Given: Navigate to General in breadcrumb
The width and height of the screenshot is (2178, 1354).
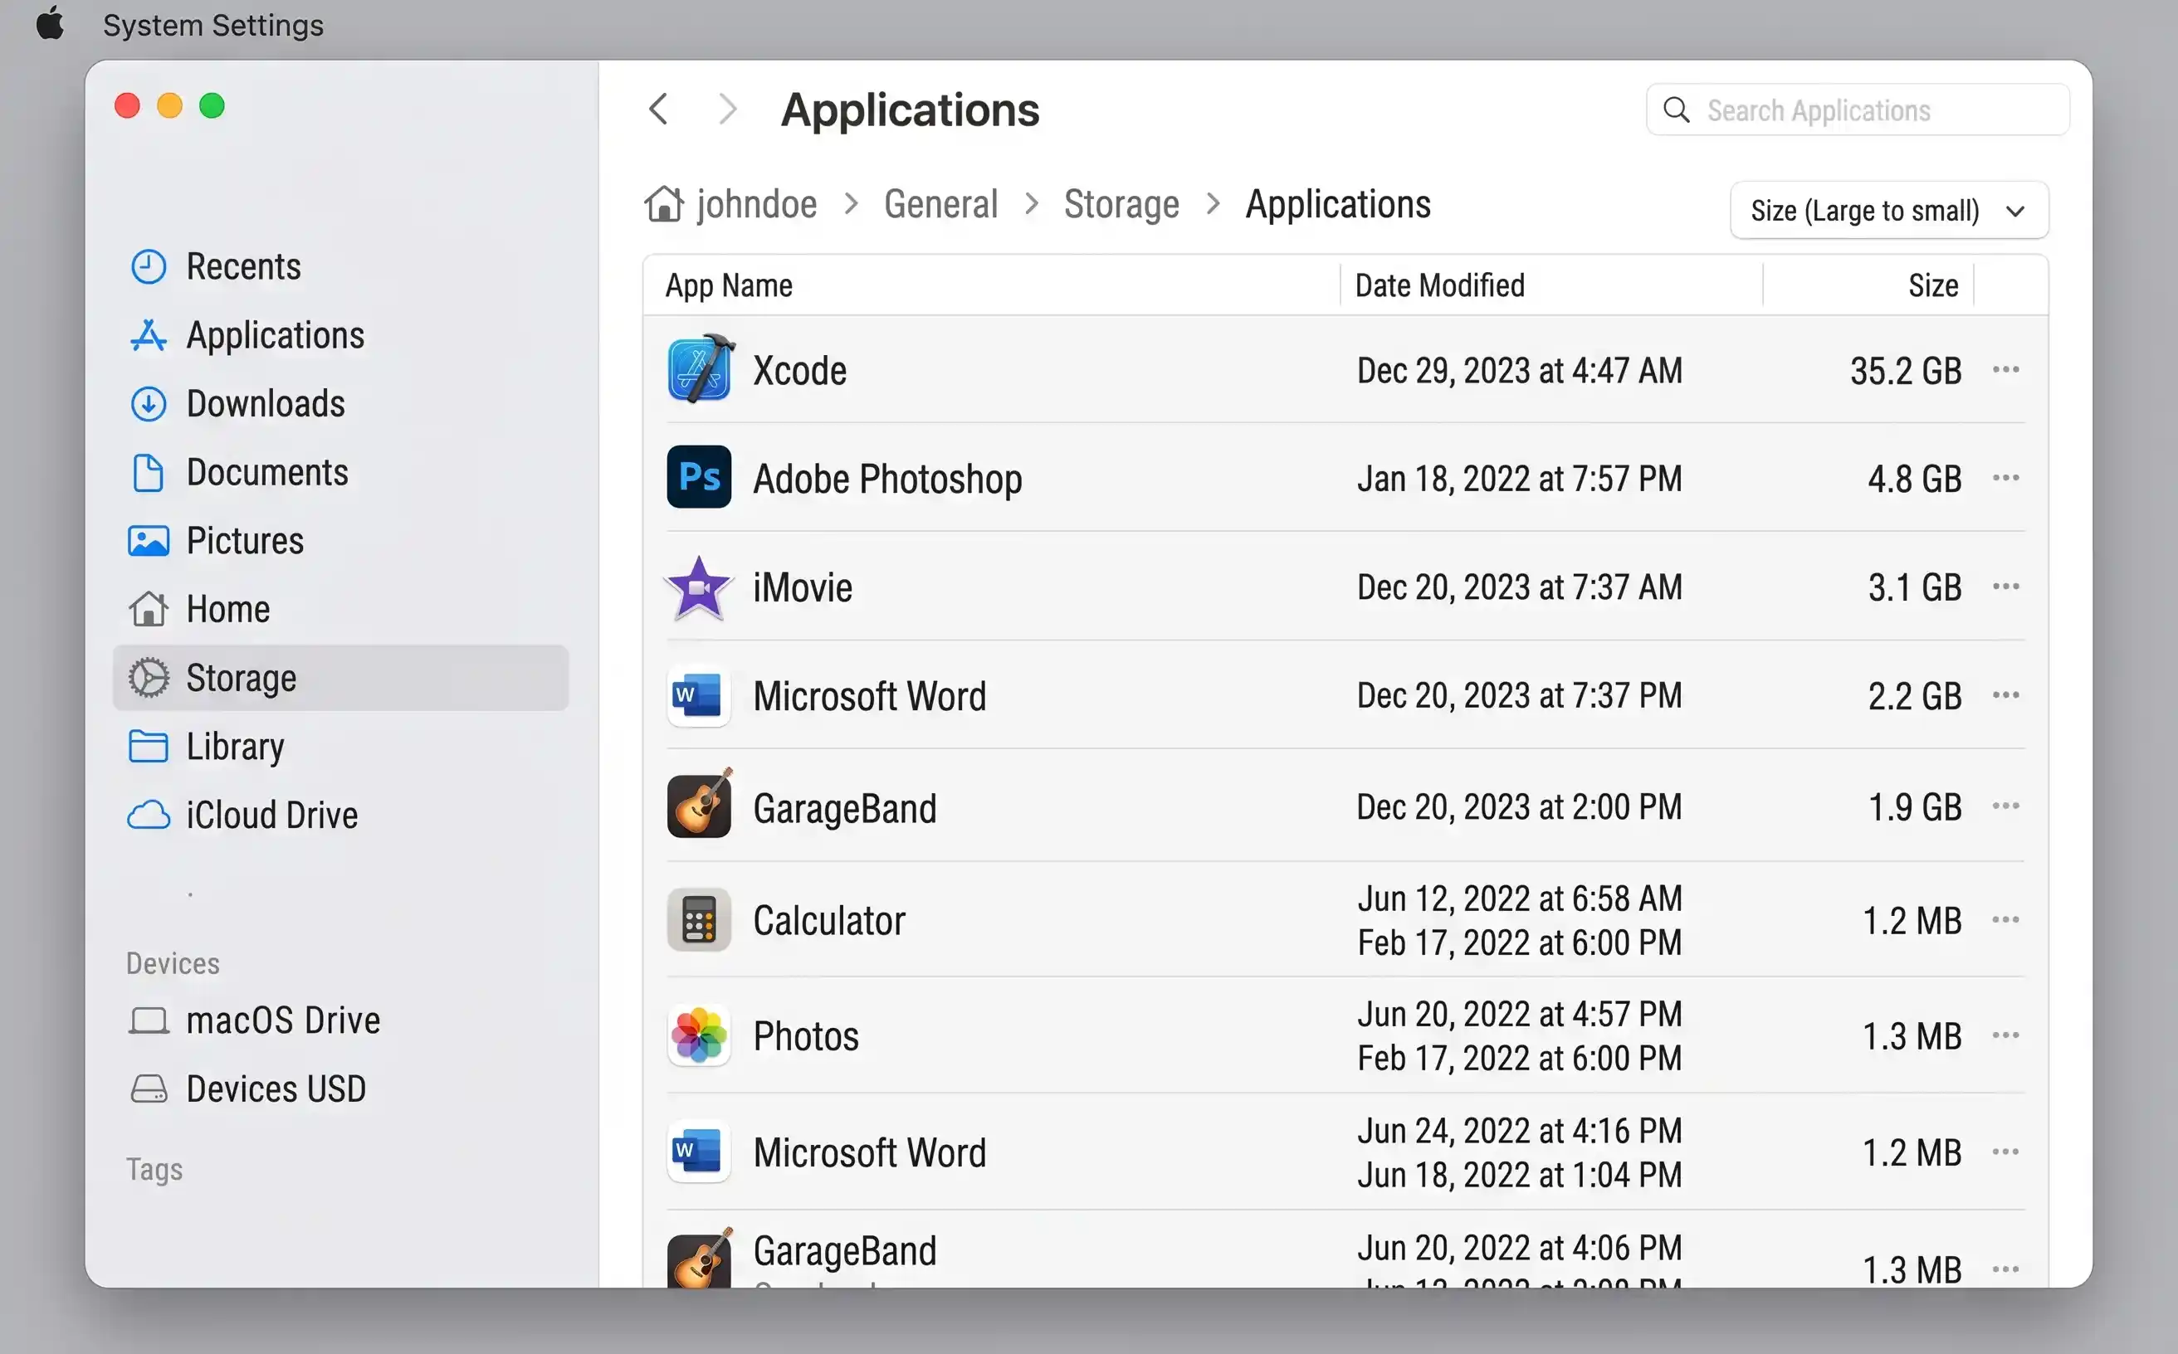Looking at the screenshot, I should [x=940, y=204].
